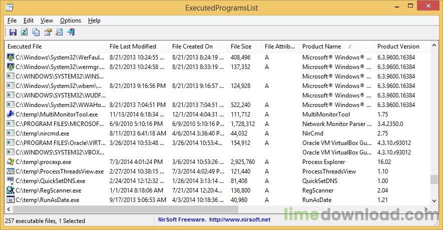Close the ExecutedProgramsList window
The width and height of the screenshot is (443, 230).
click(428, 5)
